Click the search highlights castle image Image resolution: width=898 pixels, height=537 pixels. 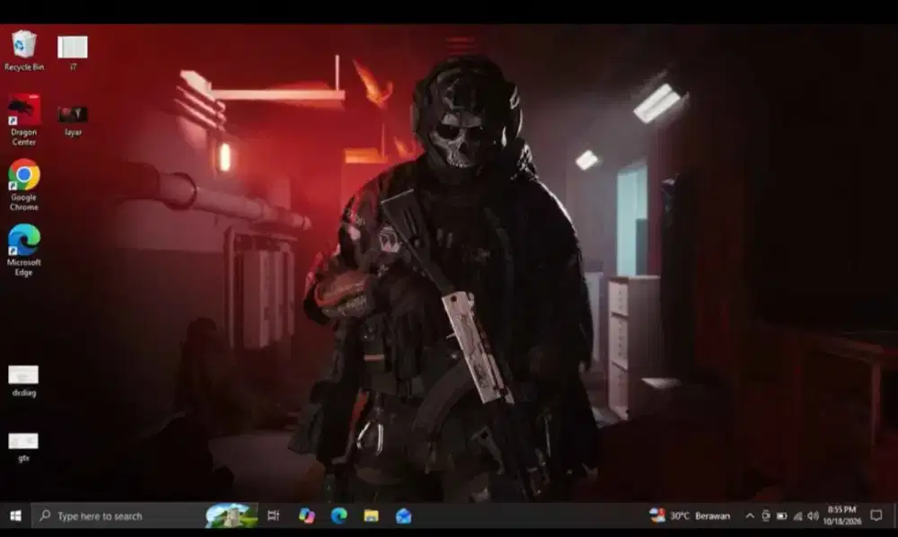231,515
